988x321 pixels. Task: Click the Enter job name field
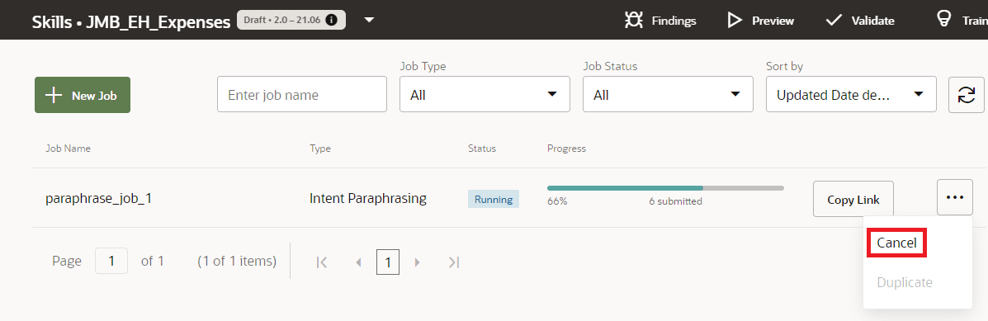[x=302, y=94]
